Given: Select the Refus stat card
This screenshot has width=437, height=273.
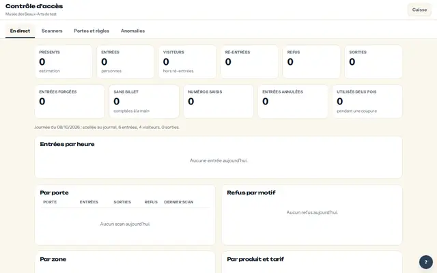Looking at the screenshot, I should pos(311,61).
